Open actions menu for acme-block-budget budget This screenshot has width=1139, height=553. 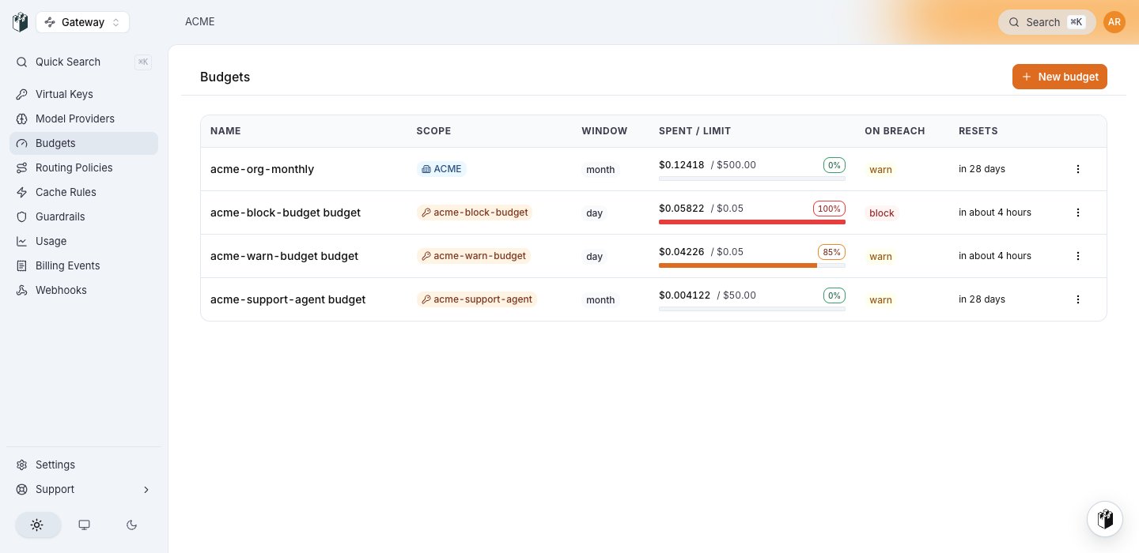(x=1077, y=213)
